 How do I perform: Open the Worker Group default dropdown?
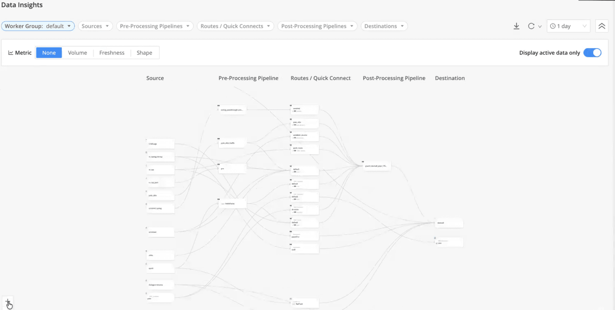38,26
